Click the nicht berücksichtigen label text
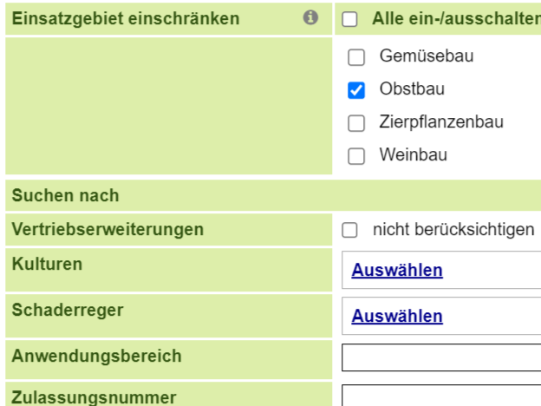 pos(453,230)
